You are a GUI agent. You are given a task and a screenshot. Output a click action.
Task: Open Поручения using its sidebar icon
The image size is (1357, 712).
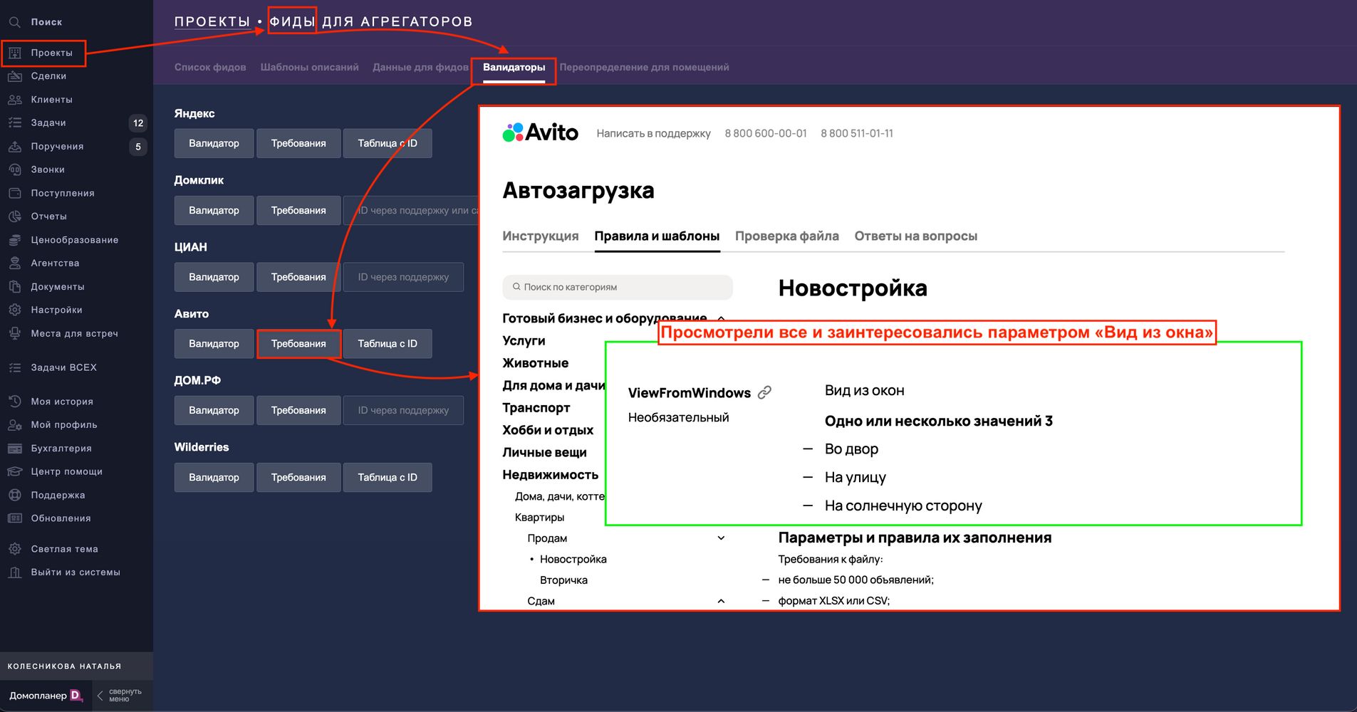point(15,146)
